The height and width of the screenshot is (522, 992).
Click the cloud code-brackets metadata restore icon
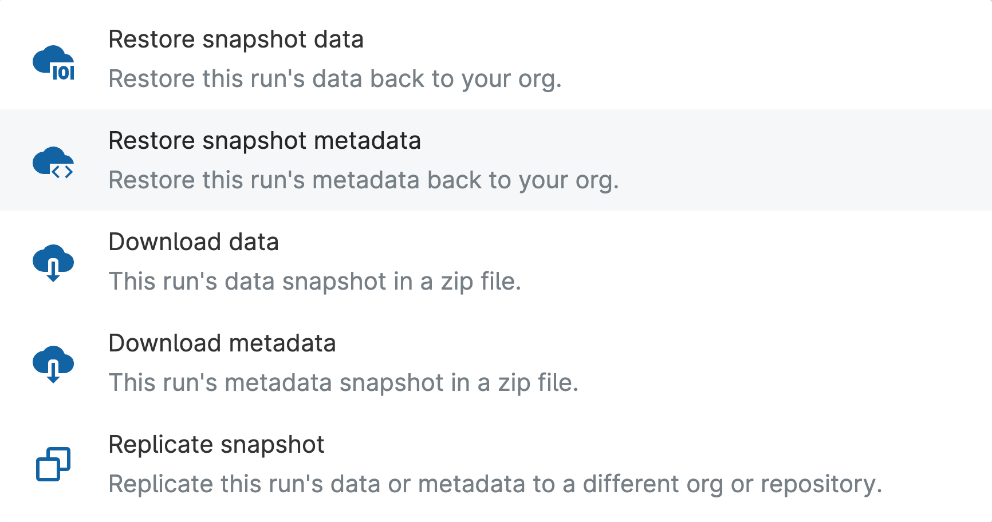pyautogui.click(x=53, y=163)
